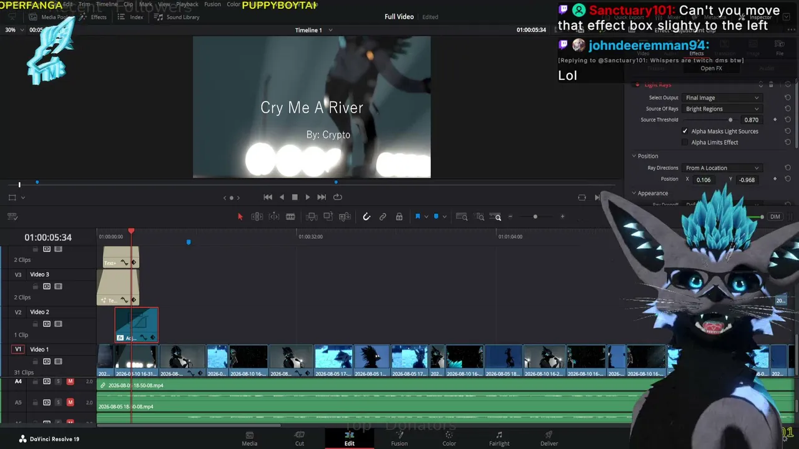Screen dimensions: 799x449
Task: Mute audio track A4
Action: (x=70, y=382)
